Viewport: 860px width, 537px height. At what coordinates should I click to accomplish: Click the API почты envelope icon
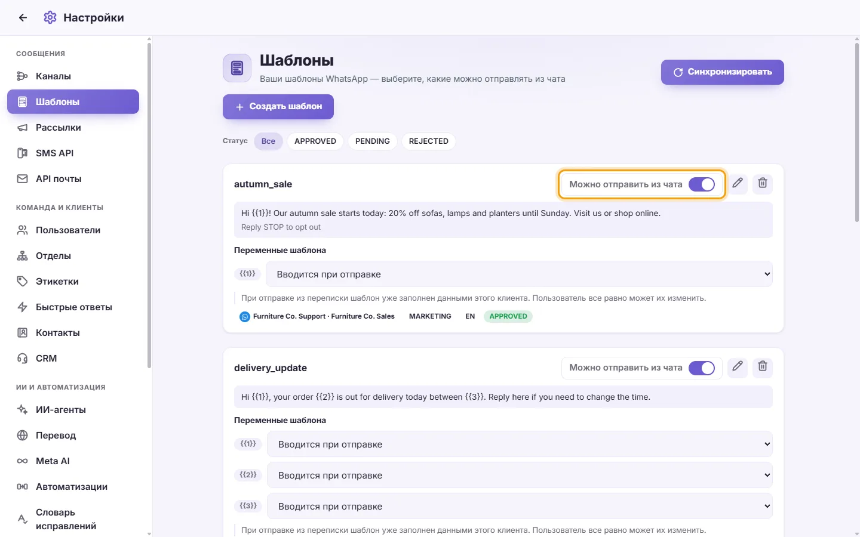coord(22,179)
